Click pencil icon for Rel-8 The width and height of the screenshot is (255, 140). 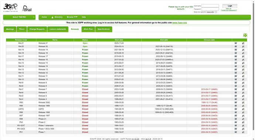point(243,86)
